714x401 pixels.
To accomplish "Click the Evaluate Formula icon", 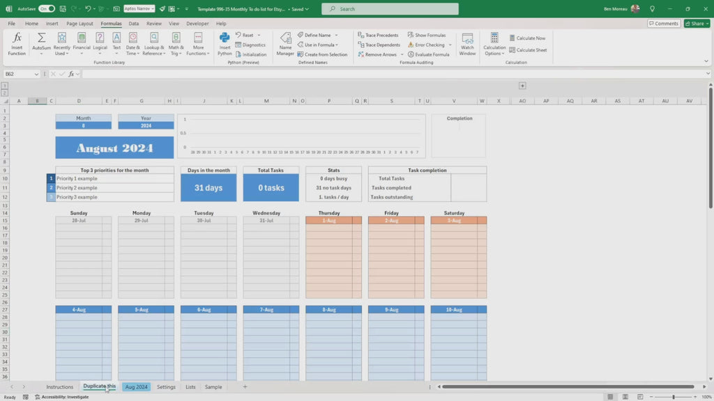I will [428, 54].
